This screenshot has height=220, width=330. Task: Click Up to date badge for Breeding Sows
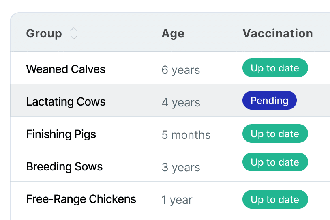point(275,162)
